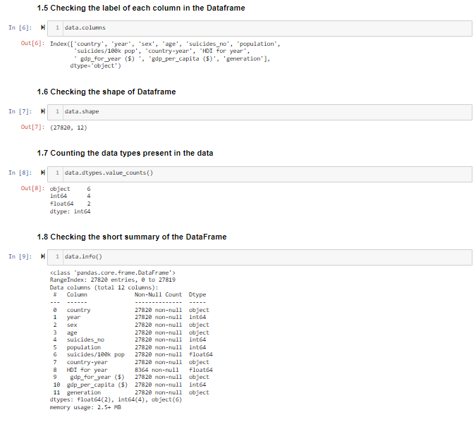Screen dimensions: 476x424
Task: Select the 1.7 Counting the data types heading
Action: tap(125, 153)
